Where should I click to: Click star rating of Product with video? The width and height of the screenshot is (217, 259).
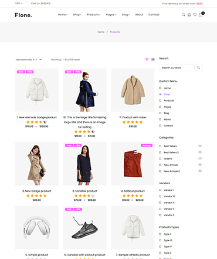[x=133, y=122]
